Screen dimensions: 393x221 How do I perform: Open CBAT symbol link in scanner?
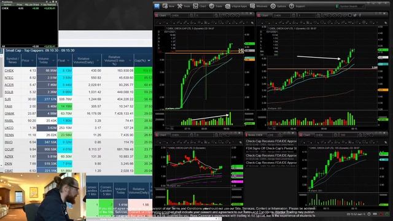pos(9,171)
